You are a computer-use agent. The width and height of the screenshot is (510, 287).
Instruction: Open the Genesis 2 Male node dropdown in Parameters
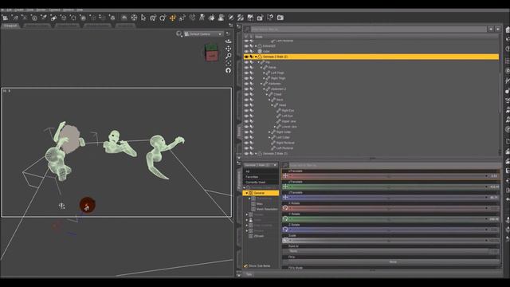[261, 165]
